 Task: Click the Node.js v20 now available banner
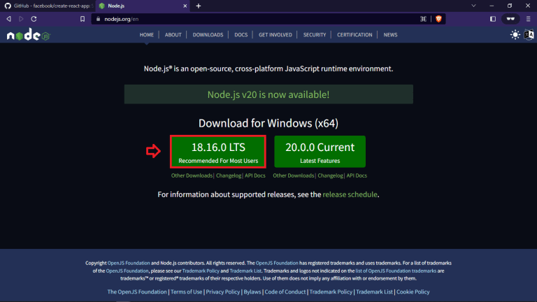click(x=268, y=94)
